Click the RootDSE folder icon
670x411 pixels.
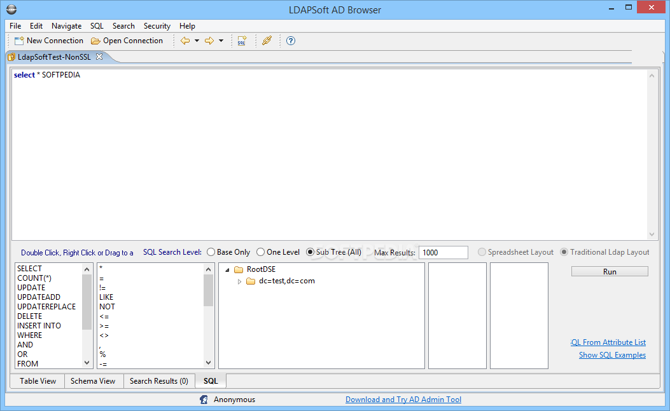click(x=239, y=269)
